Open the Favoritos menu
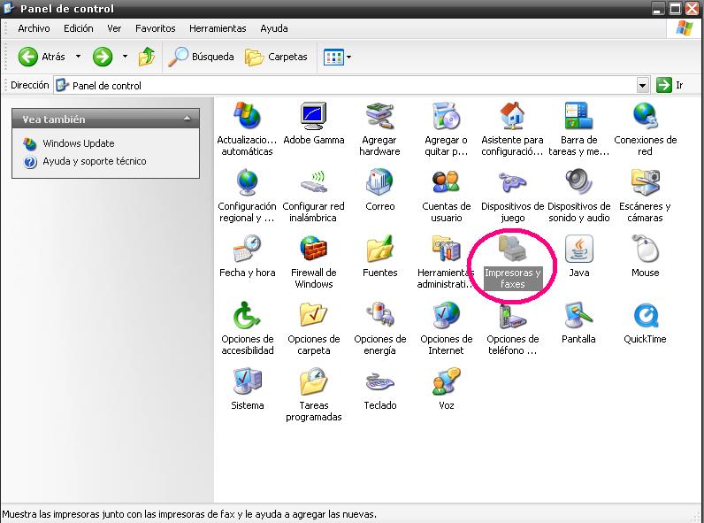The height and width of the screenshot is (523, 704). coord(155,28)
